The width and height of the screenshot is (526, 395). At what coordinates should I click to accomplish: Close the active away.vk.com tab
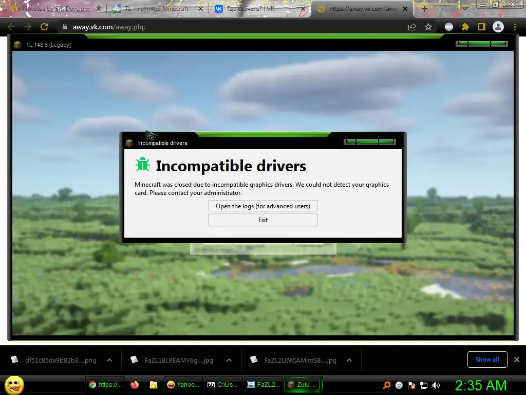tap(405, 9)
